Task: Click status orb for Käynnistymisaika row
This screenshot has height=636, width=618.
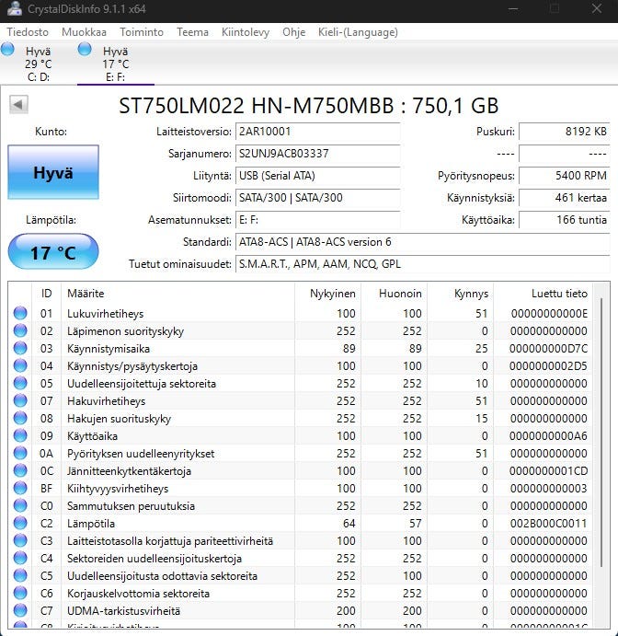Action: click(x=20, y=349)
